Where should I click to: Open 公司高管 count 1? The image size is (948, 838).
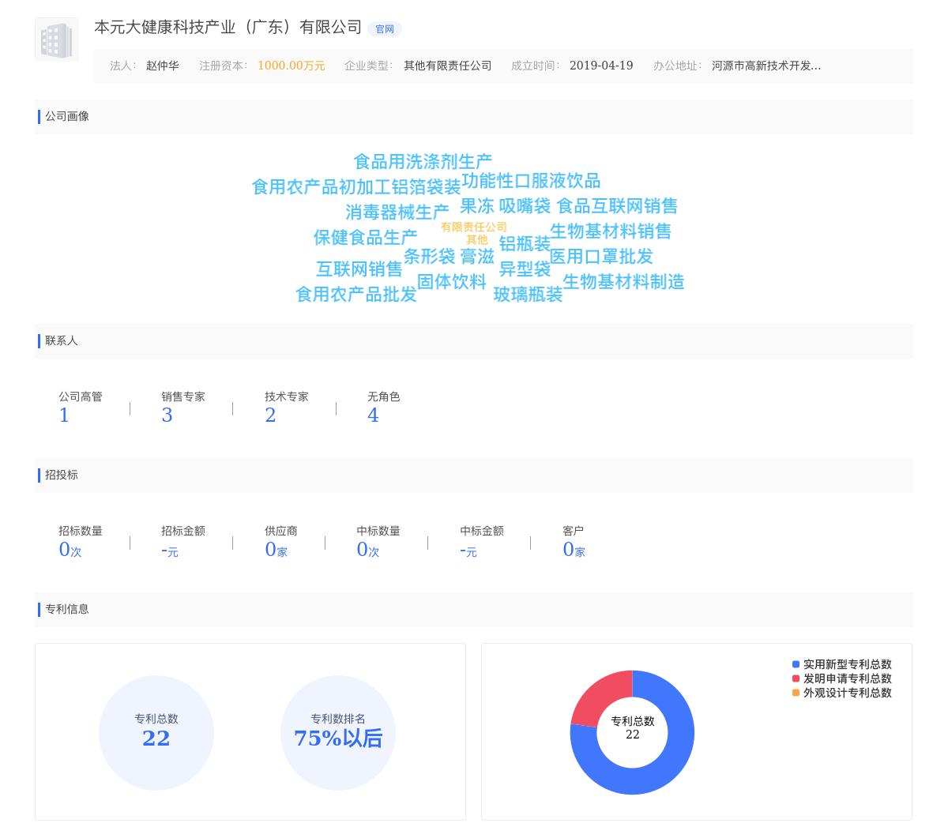coord(64,415)
